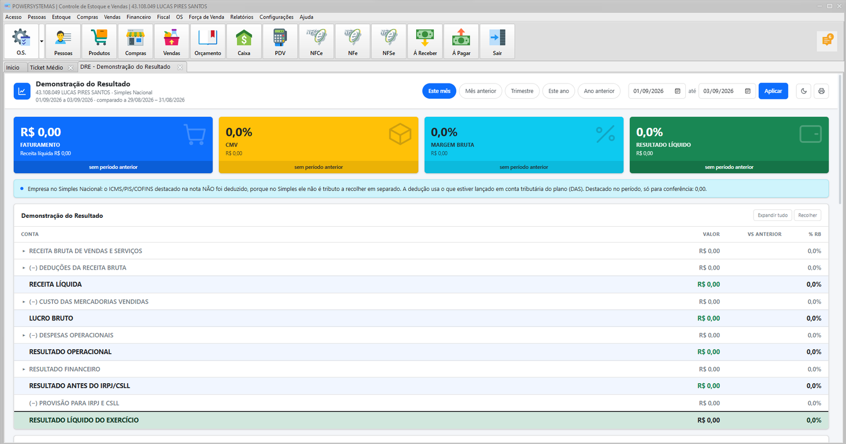Expand DEDUÇÕES DA RECEITA BRUTA row
846x444 pixels.
pos(24,268)
